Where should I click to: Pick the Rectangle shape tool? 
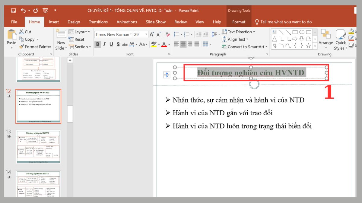(295, 32)
